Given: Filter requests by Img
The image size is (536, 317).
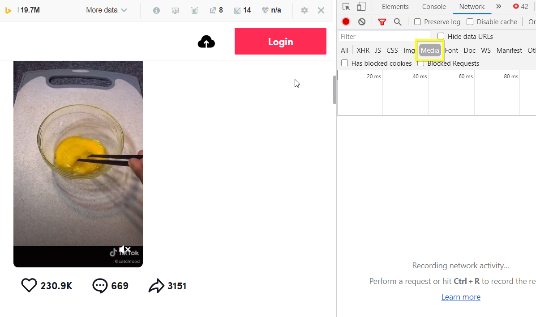Looking at the screenshot, I should (x=409, y=51).
